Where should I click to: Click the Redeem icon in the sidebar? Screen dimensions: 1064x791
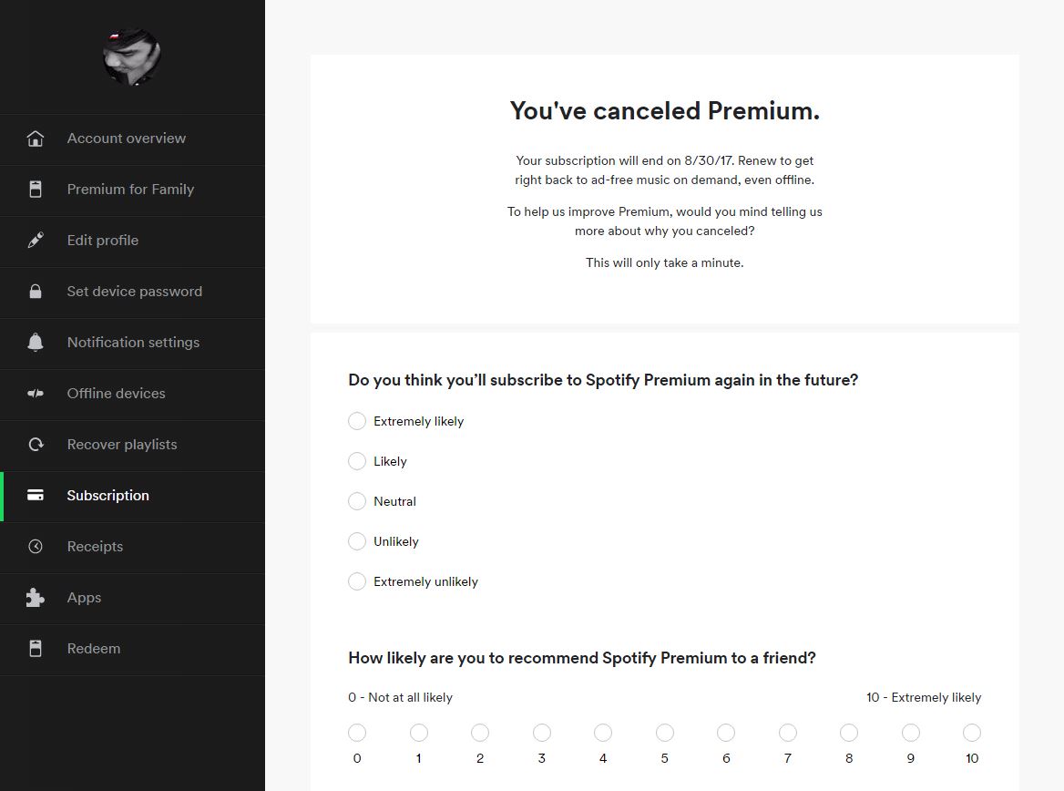tap(35, 649)
